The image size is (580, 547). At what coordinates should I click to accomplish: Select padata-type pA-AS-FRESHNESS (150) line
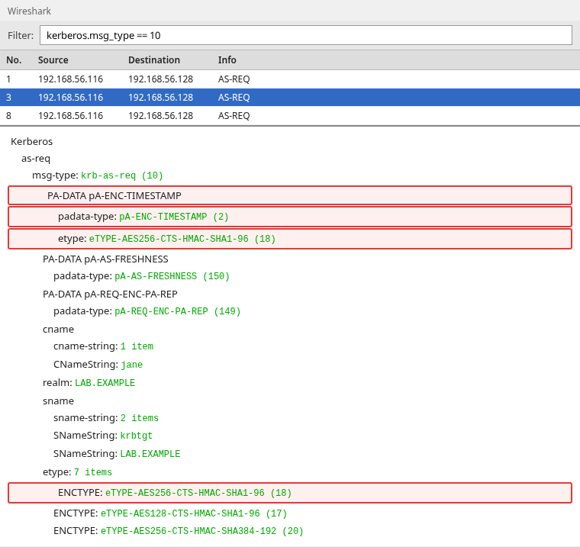(141, 276)
